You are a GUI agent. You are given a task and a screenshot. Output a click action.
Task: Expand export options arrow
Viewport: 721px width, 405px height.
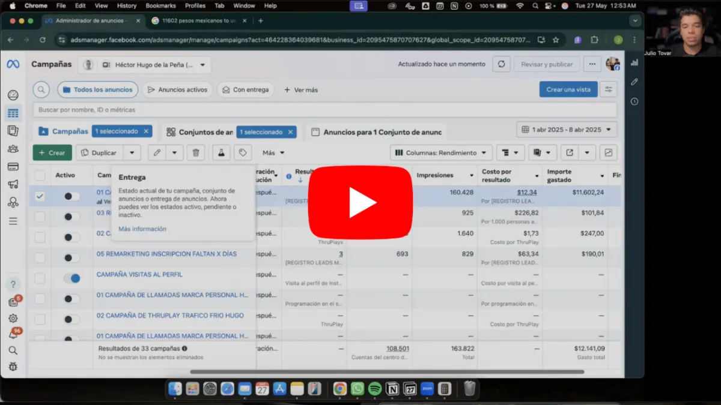click(587, 153)
